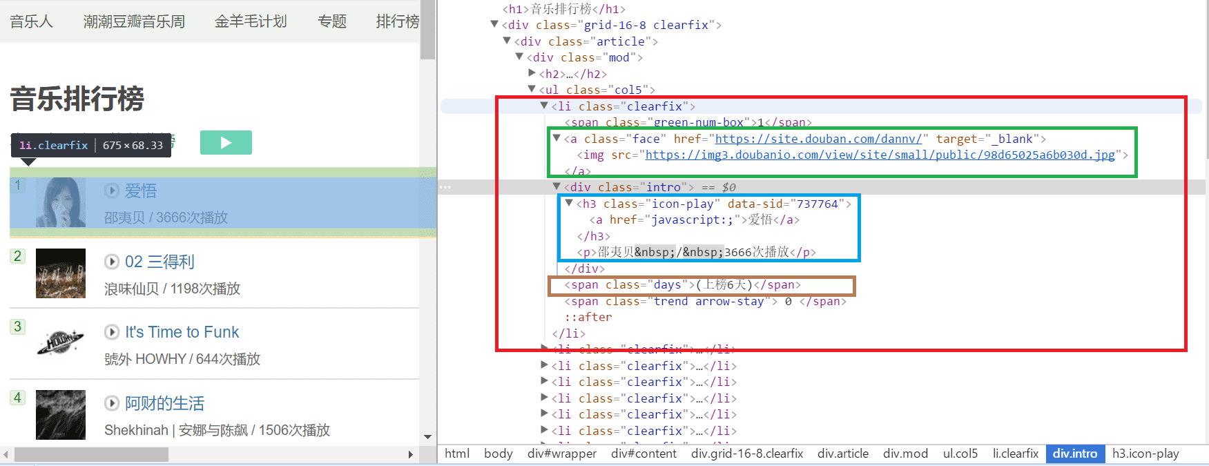This screenshot has width=1209, height=466.
Task: Click the page's vertical scrollbar down arrow
Action: [x=428, y=437]
